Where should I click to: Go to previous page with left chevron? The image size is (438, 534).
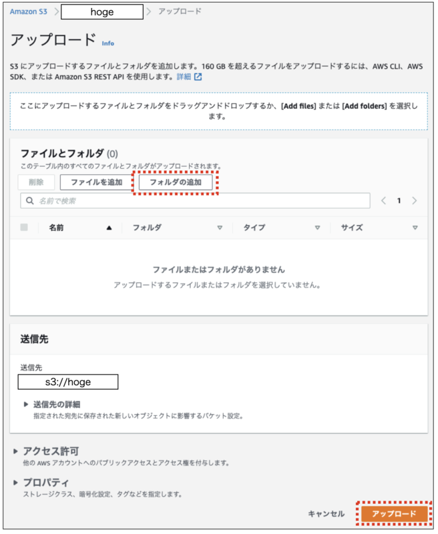tap(384, 201)
